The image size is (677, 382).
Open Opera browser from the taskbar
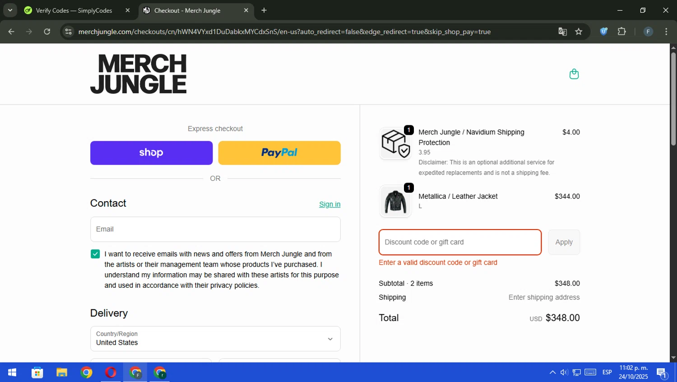[x=111, y=373]
